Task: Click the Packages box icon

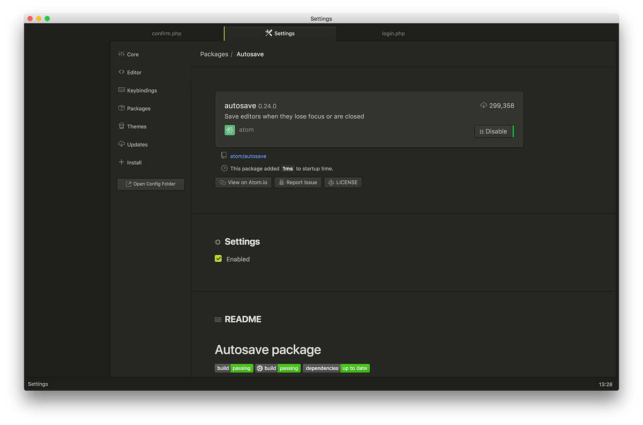Action: click(x=122, y=108)
